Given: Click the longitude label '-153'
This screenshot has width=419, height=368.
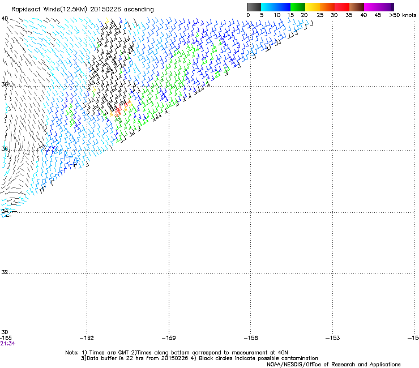Looking at the screenshot, I should pos(333,338).
